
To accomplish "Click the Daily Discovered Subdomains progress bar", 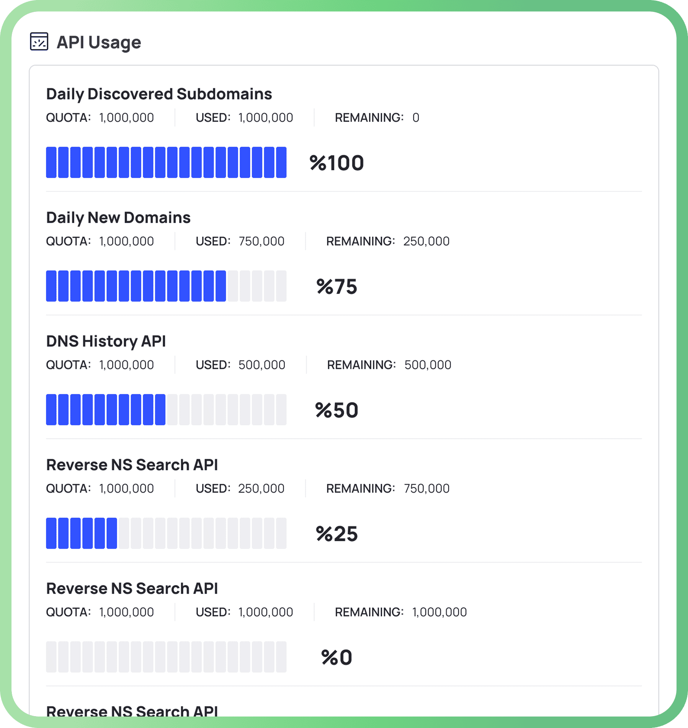I will coord(166,162).
